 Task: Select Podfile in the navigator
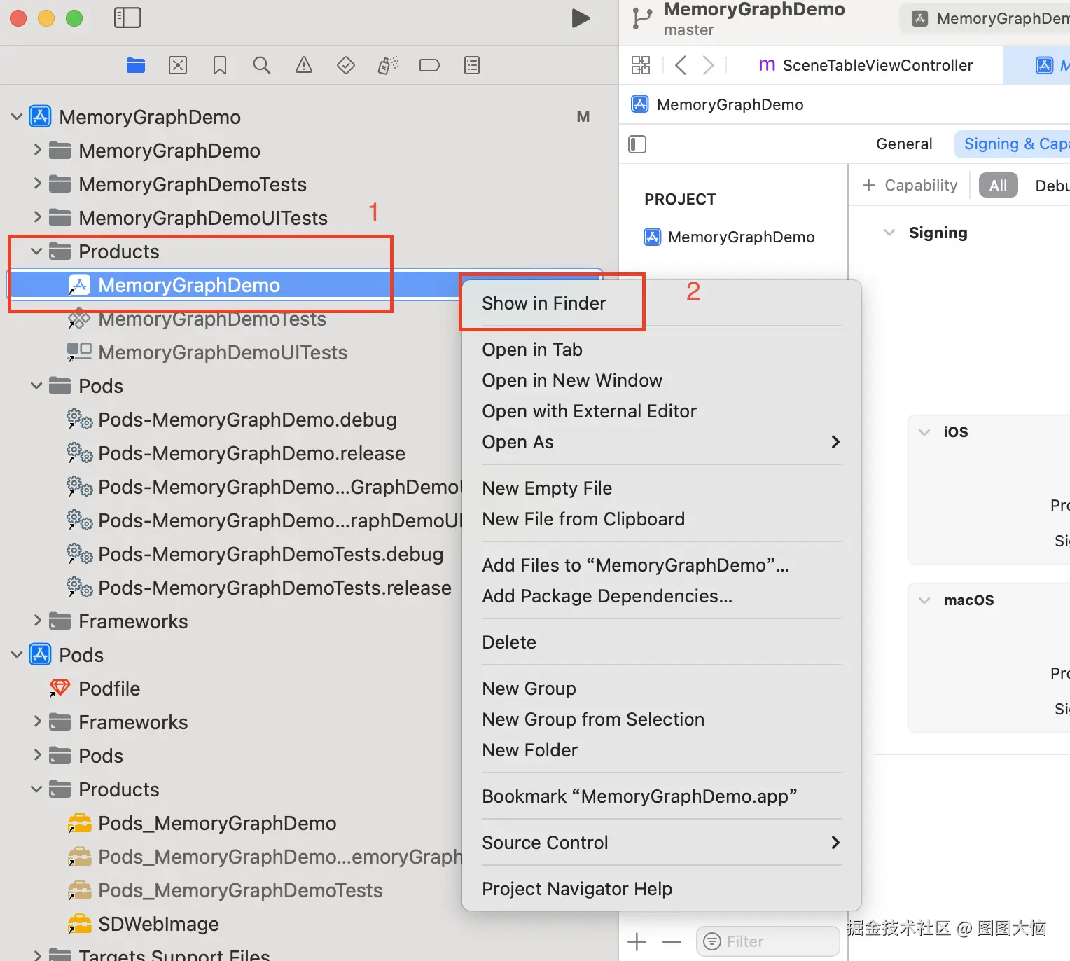point(109,689)
